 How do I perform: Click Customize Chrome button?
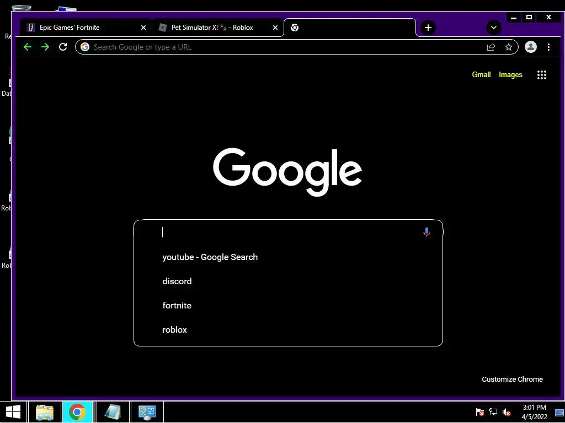click(512, 379)
